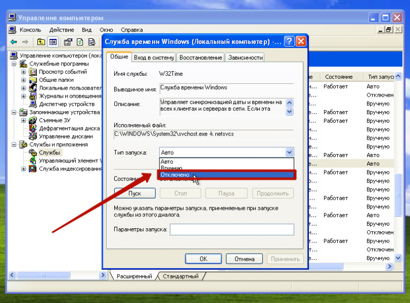Click the Тип запуска column header
This screenshot has height=303, width=410.
click(379, 77)
